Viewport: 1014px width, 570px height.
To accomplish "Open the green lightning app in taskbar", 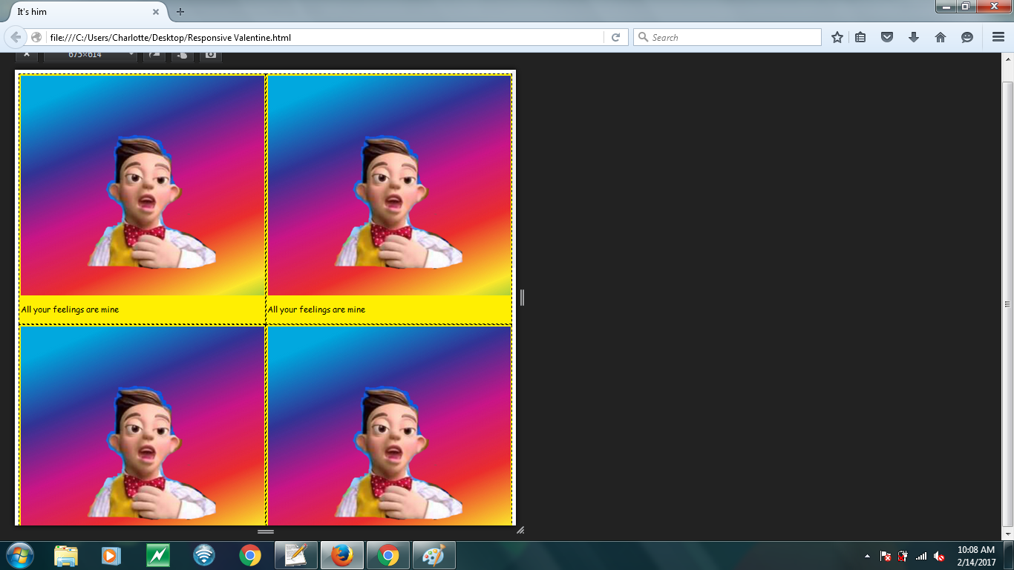I will (157, 555).
